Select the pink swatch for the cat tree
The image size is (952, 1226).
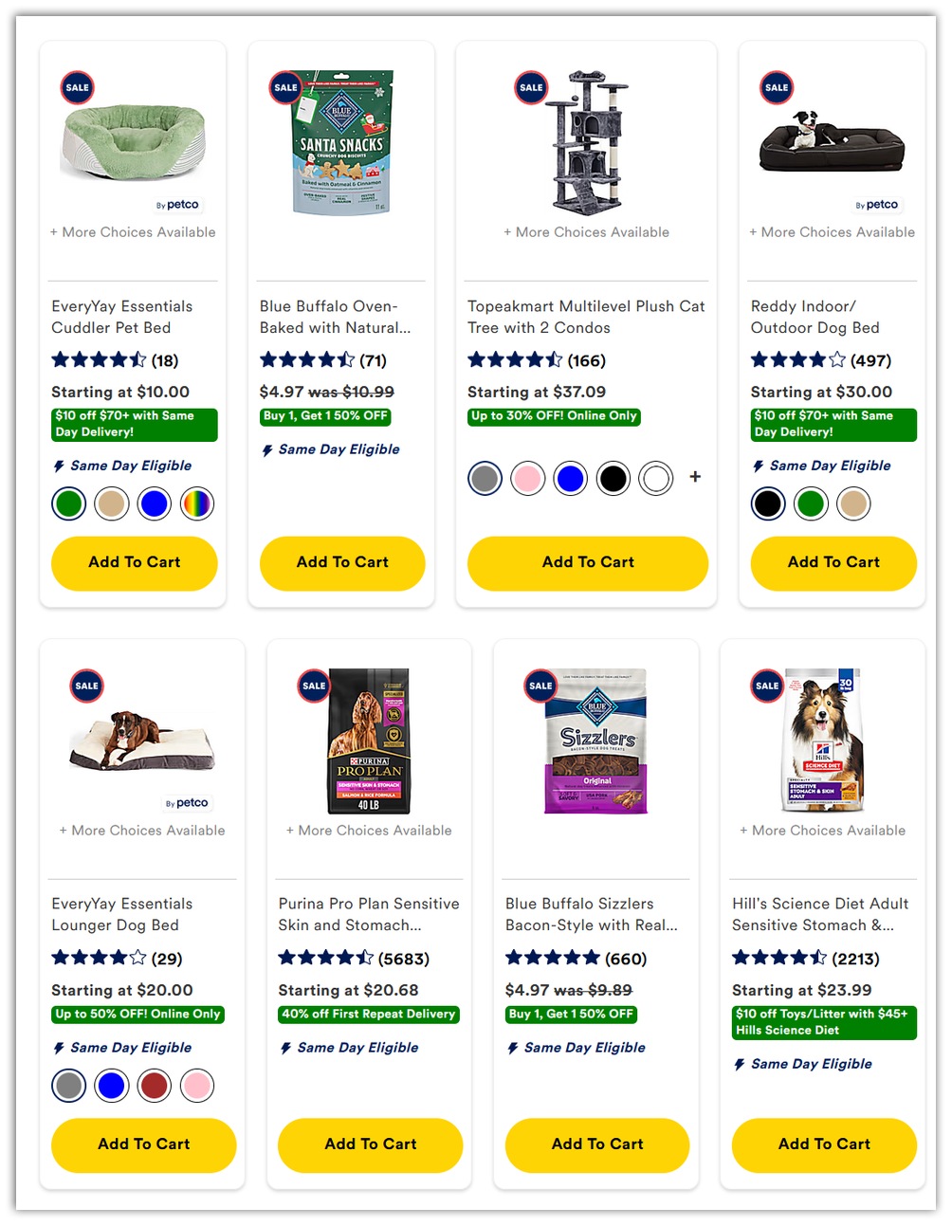point(528,479)
